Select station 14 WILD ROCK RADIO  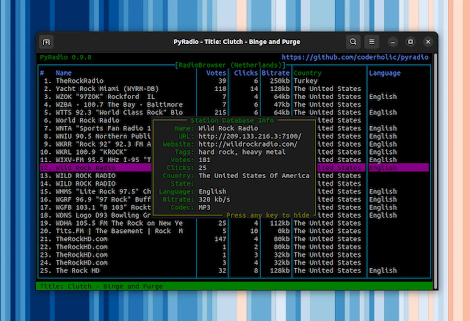point(96,183)
